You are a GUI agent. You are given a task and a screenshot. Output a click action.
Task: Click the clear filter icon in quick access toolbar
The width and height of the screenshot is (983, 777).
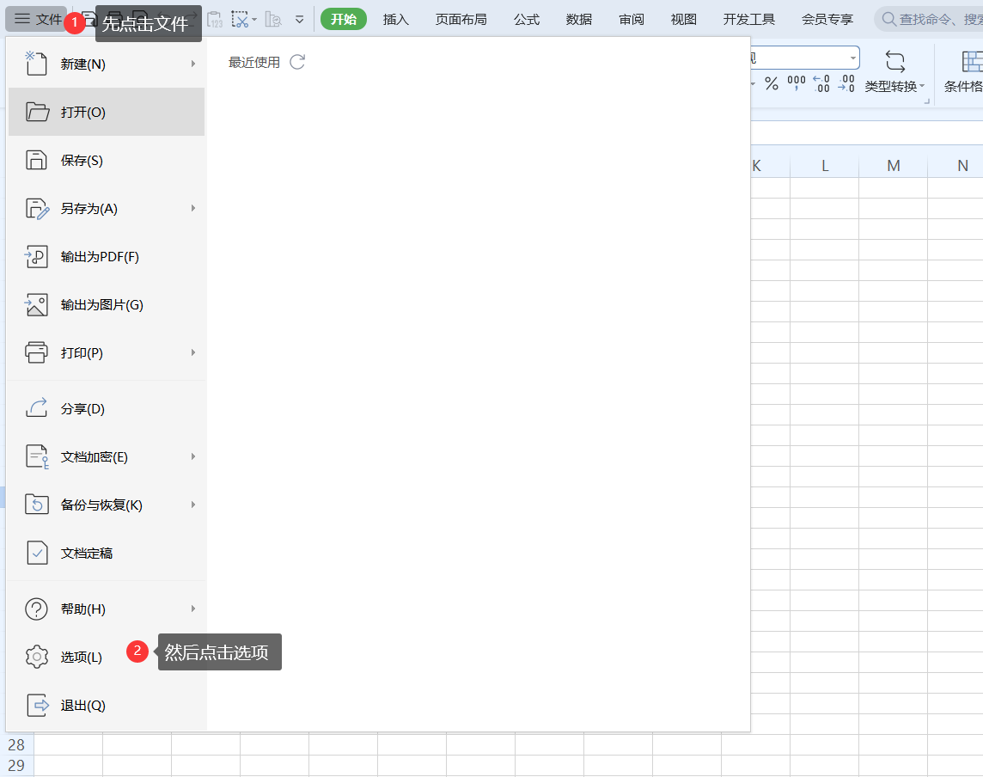[241, 19]
